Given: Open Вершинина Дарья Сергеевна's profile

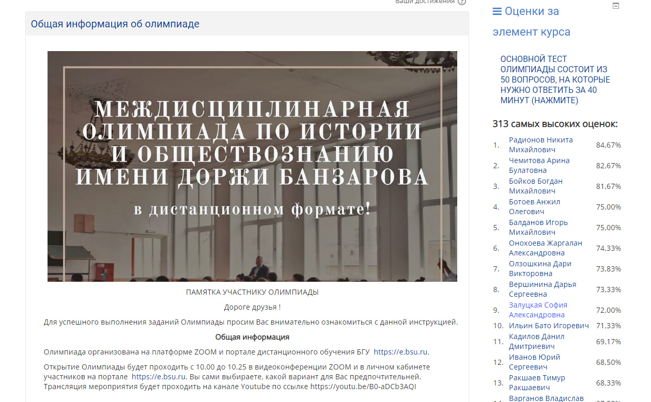Looking at the screenshot, I should 542,289.
